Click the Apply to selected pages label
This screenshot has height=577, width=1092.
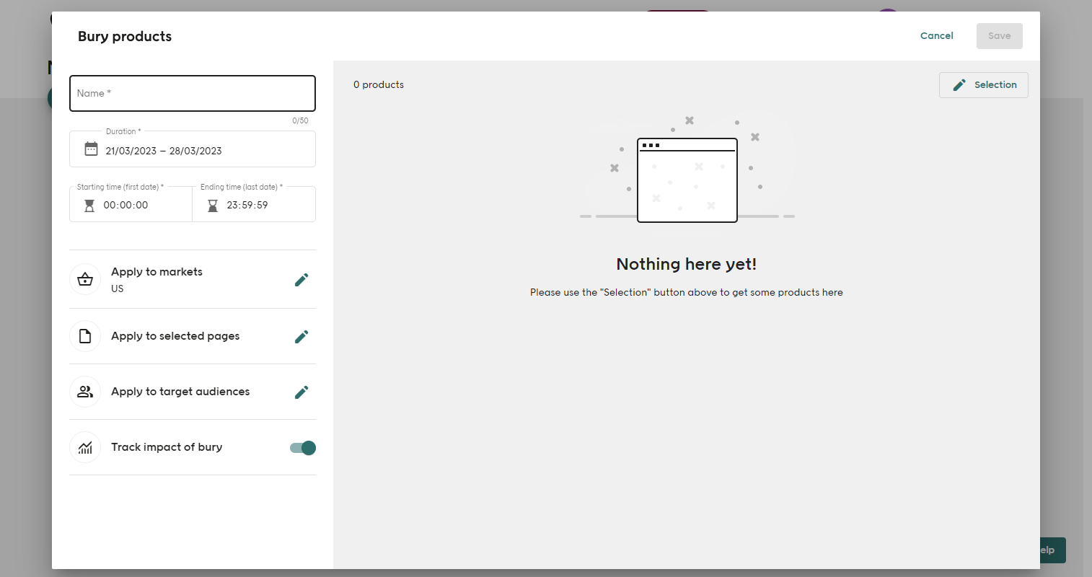click(x=175, y=336)
